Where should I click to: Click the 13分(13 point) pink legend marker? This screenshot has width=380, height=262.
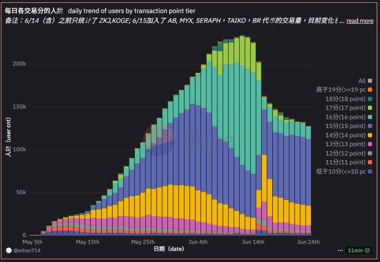coord(370,144)
